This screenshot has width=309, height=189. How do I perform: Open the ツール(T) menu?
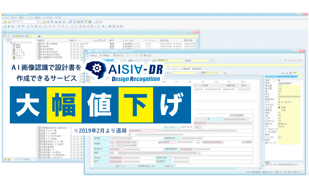(30, 17)
